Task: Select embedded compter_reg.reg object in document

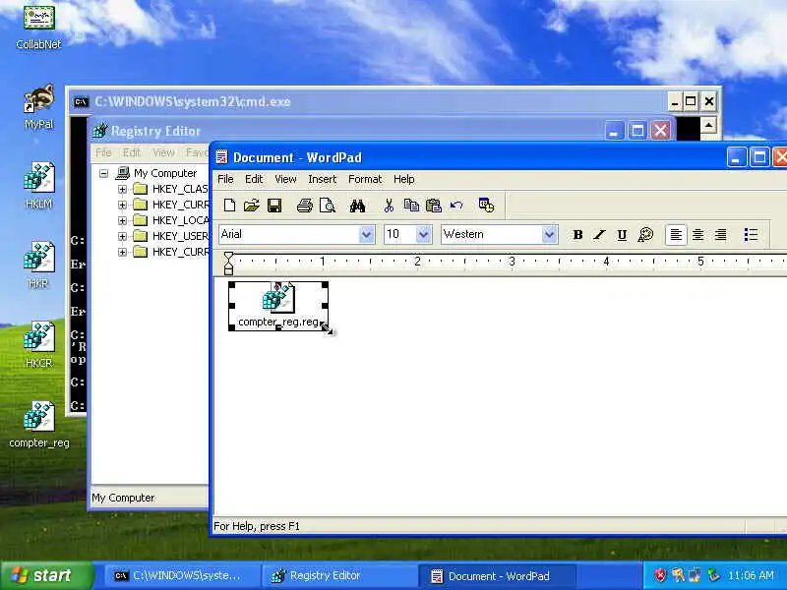Action: pyautogui.click(x=278, y=306)
